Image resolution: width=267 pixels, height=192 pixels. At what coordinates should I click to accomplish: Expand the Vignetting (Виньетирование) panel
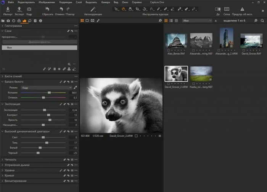click(2, 181)
